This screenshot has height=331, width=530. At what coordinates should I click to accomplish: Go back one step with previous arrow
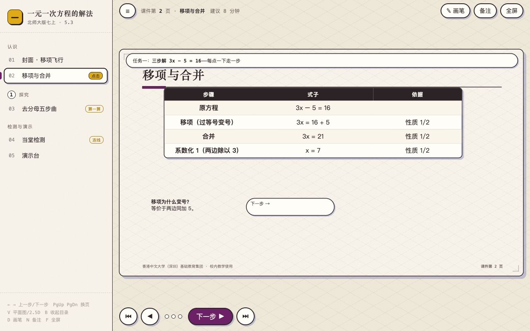point(150,317)
